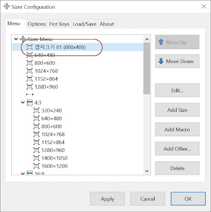Click the Edit... button
The width and height of the screenshot is (211, 212).
click(x=177, y=90)
